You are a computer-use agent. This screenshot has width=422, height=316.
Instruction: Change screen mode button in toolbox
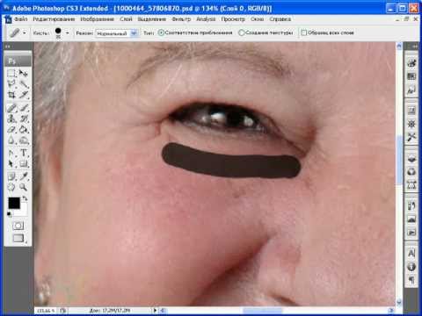click(18, 238)
